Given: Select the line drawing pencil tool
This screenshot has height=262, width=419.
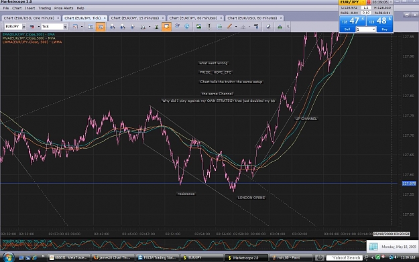Looking at the screenshot, I should (x=229, y=26).
